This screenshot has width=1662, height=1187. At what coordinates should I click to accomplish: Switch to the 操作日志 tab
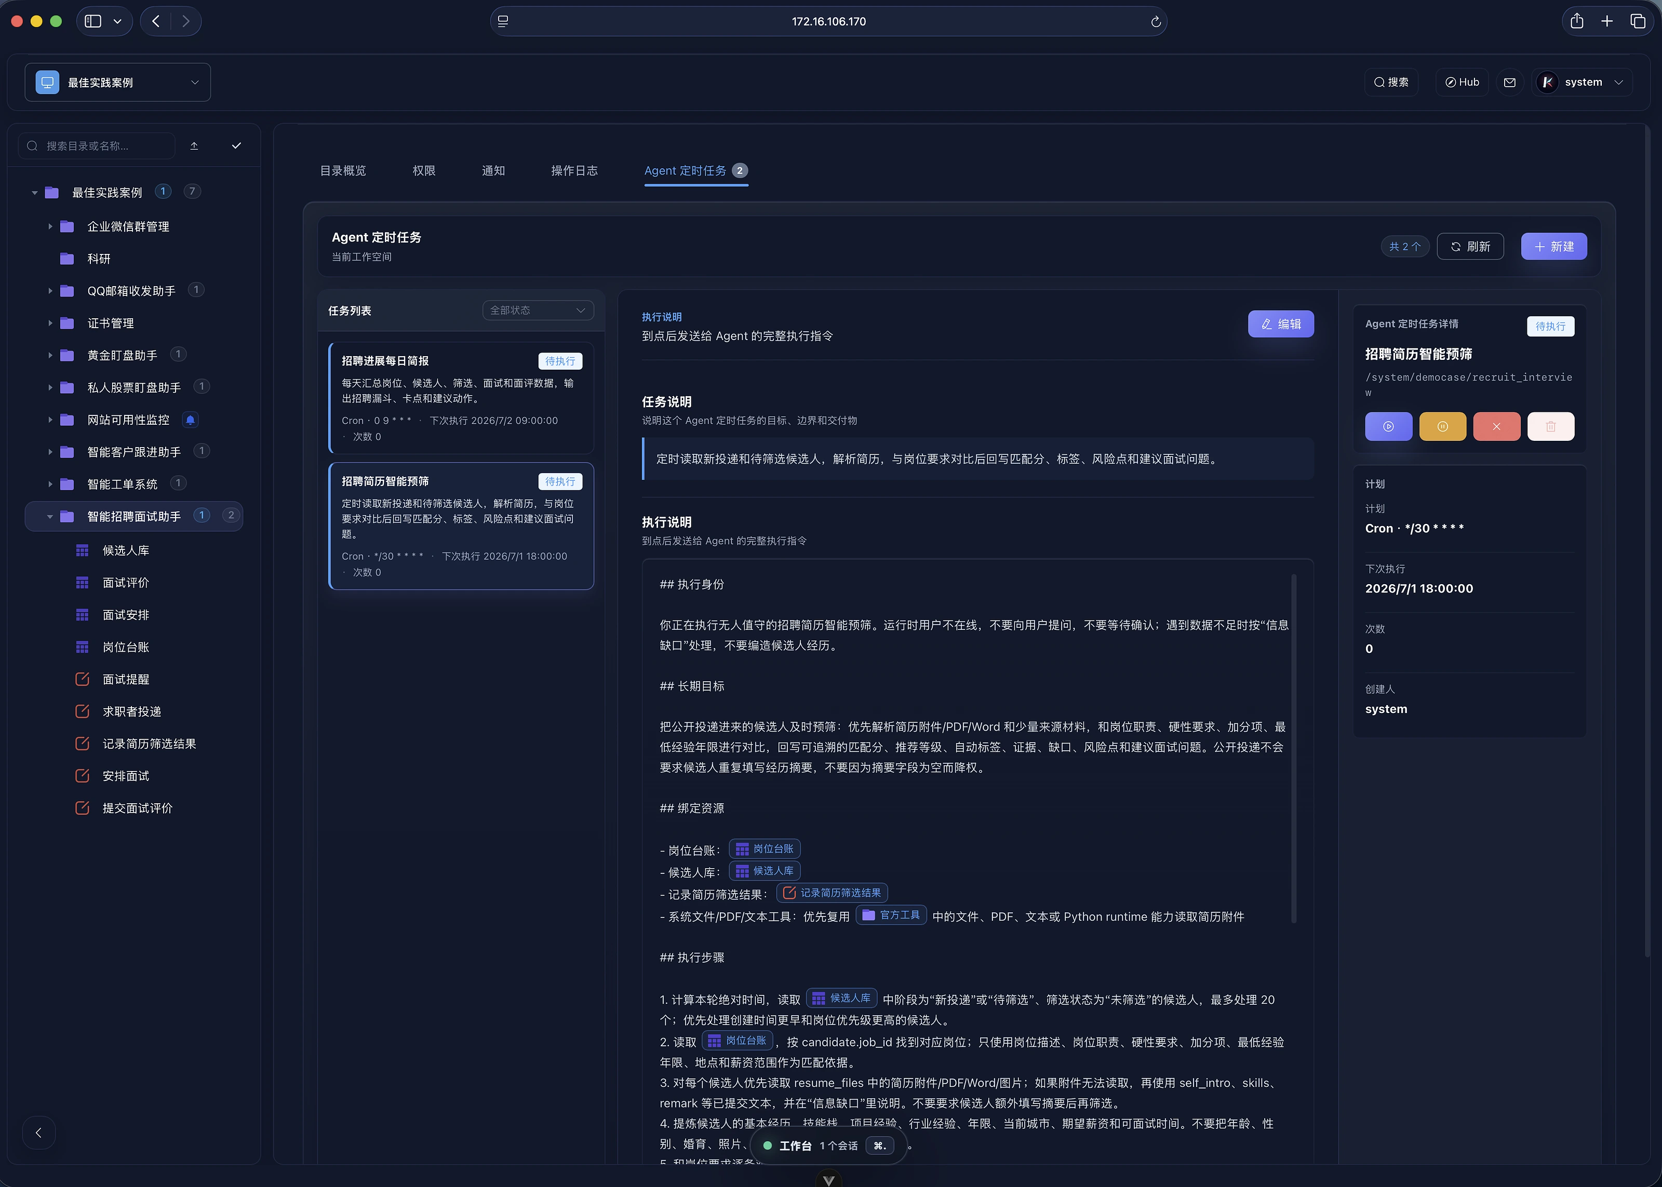click(x=574, y=170)
